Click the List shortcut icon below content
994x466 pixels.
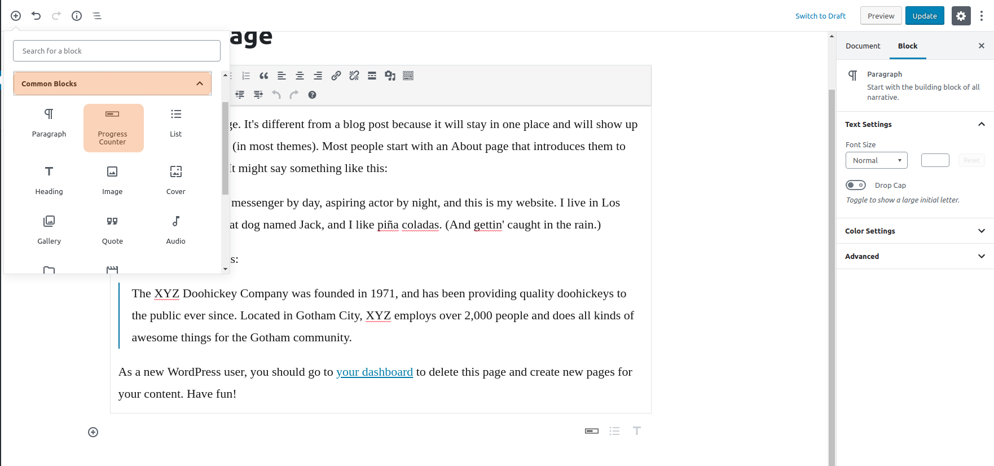pyautogui.click(x=614, y=431)
